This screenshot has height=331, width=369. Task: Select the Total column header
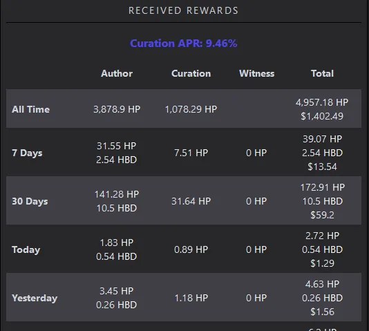(322, 73)
